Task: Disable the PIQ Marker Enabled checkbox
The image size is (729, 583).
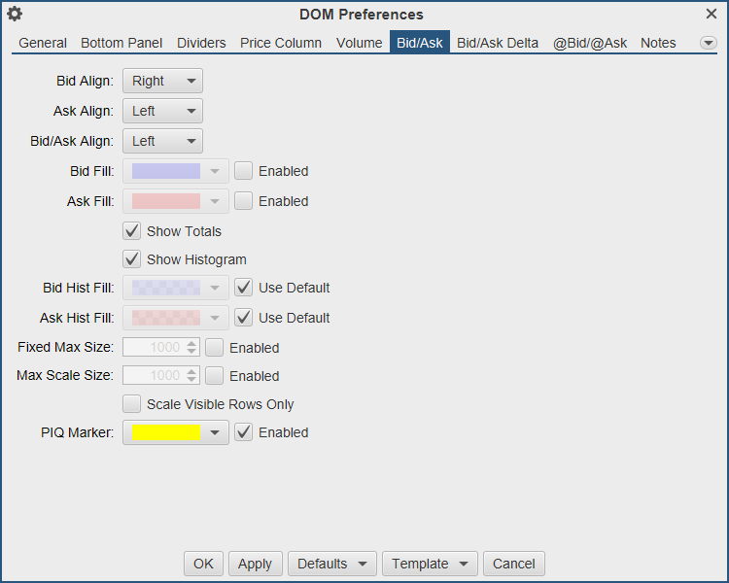Action: click(244, 432)
